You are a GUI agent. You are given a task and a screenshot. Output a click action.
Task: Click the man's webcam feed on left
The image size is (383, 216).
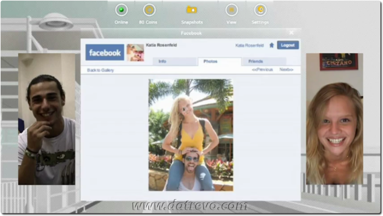click(46, 119)
